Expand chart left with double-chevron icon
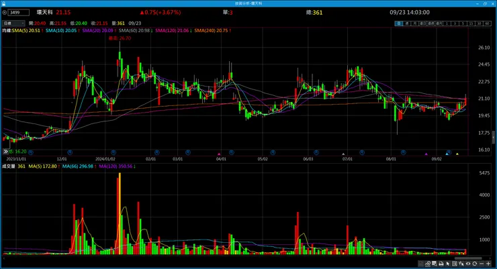Image resolution: width=497 pixels, height=269 pixels. [5, 152]
